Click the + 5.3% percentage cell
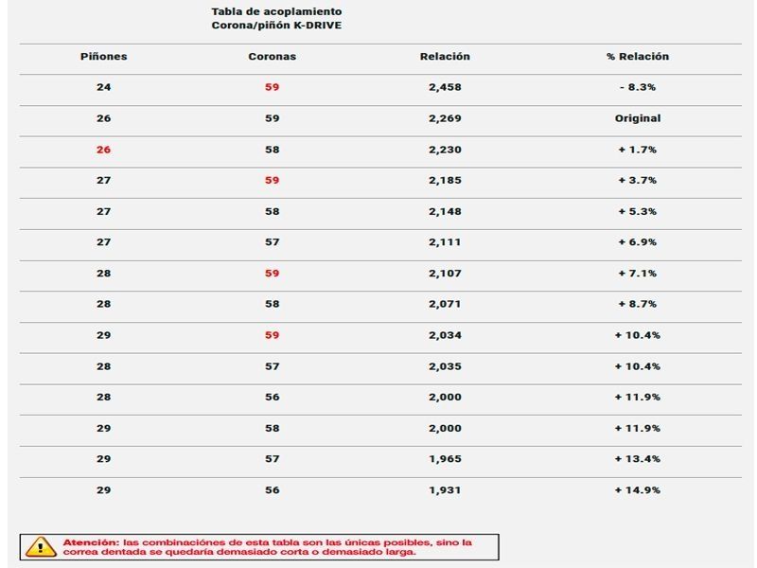This screenshot has width=757, height=568. tap(637, 212)
